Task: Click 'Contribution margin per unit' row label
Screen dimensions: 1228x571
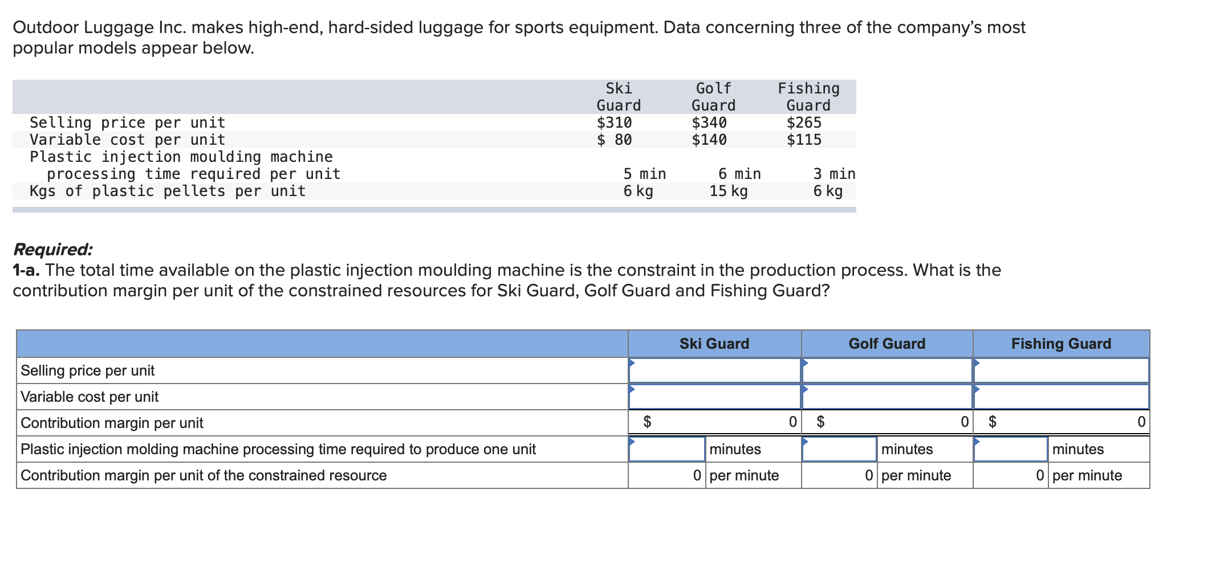Action: [112, 423]
